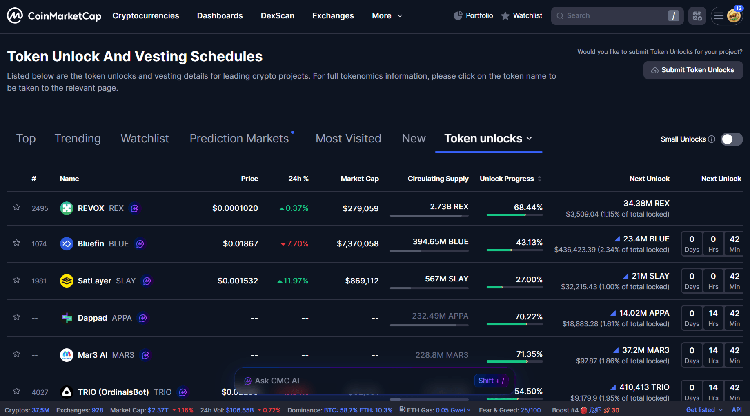750x416 pixels.
Task: Switch to the Trending tab
Action: [x=78, y=139]
